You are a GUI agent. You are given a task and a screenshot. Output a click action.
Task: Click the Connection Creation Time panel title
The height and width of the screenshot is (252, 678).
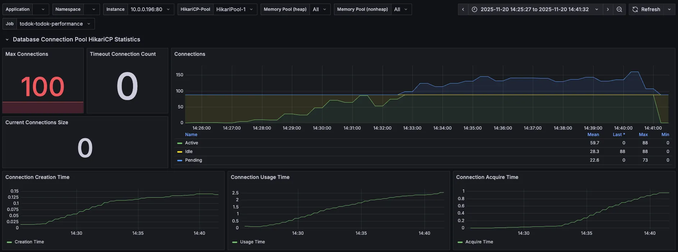[37, 177]
